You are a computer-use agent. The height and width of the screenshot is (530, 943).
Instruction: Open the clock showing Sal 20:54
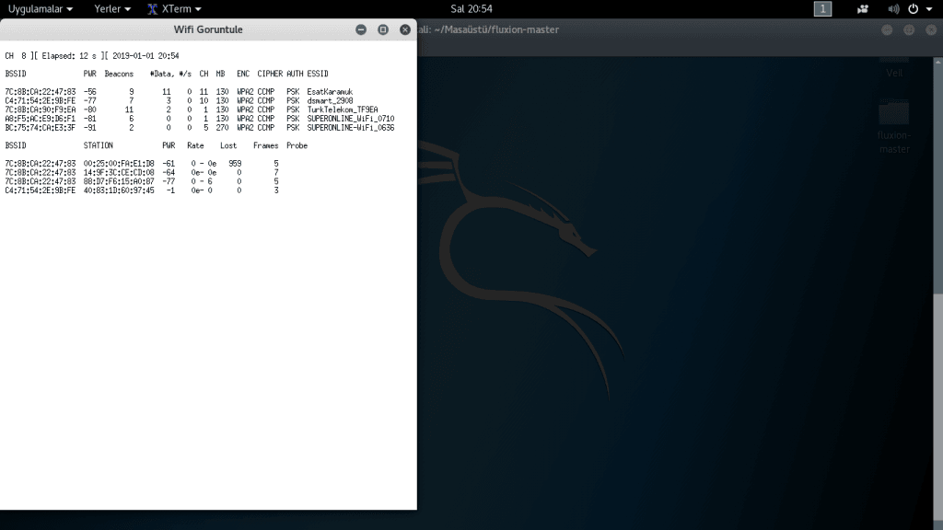click(471, 9)
